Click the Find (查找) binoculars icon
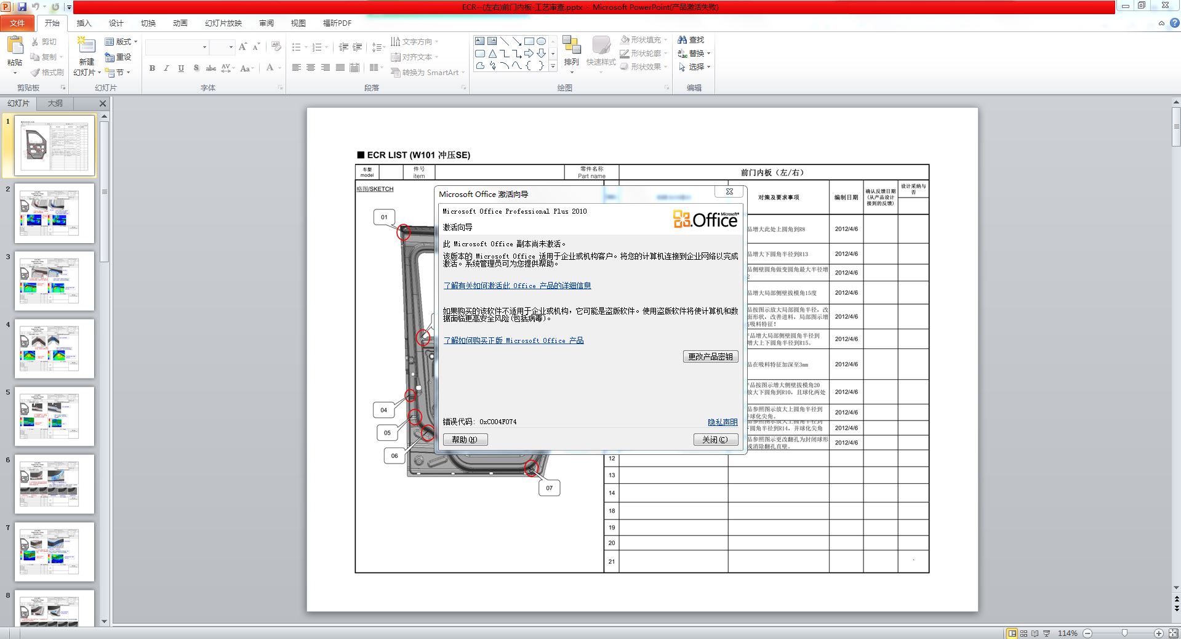Image resolution: width=1181 pixels, height=639 pixels. [682, 40]
